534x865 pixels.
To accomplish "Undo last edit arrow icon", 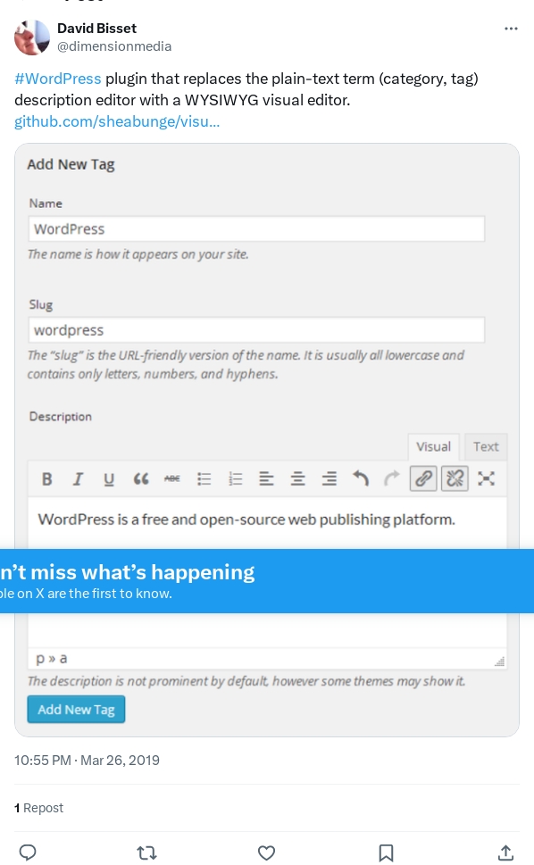I will click(x=361, y=478).
